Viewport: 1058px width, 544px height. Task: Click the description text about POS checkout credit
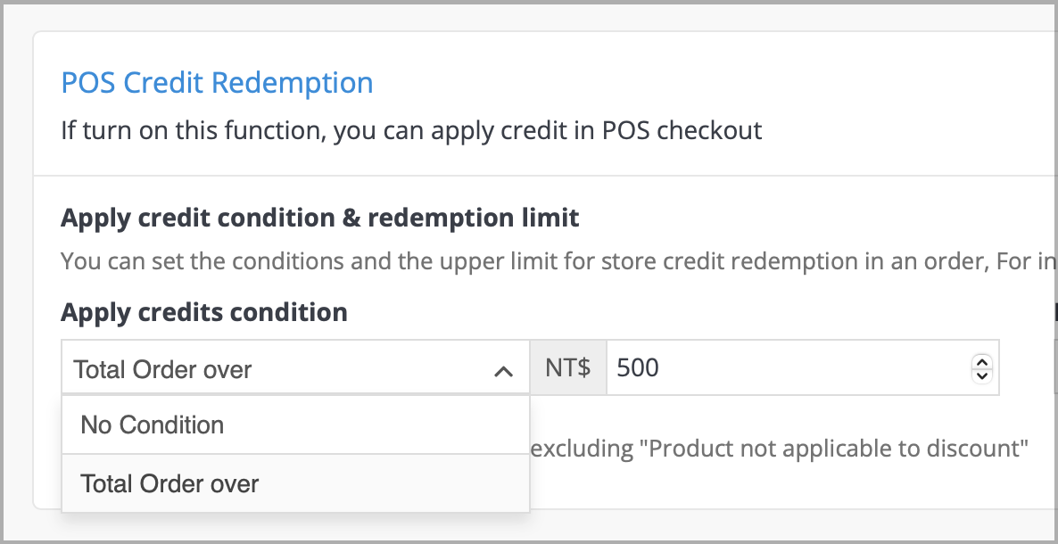click(410, 129)
